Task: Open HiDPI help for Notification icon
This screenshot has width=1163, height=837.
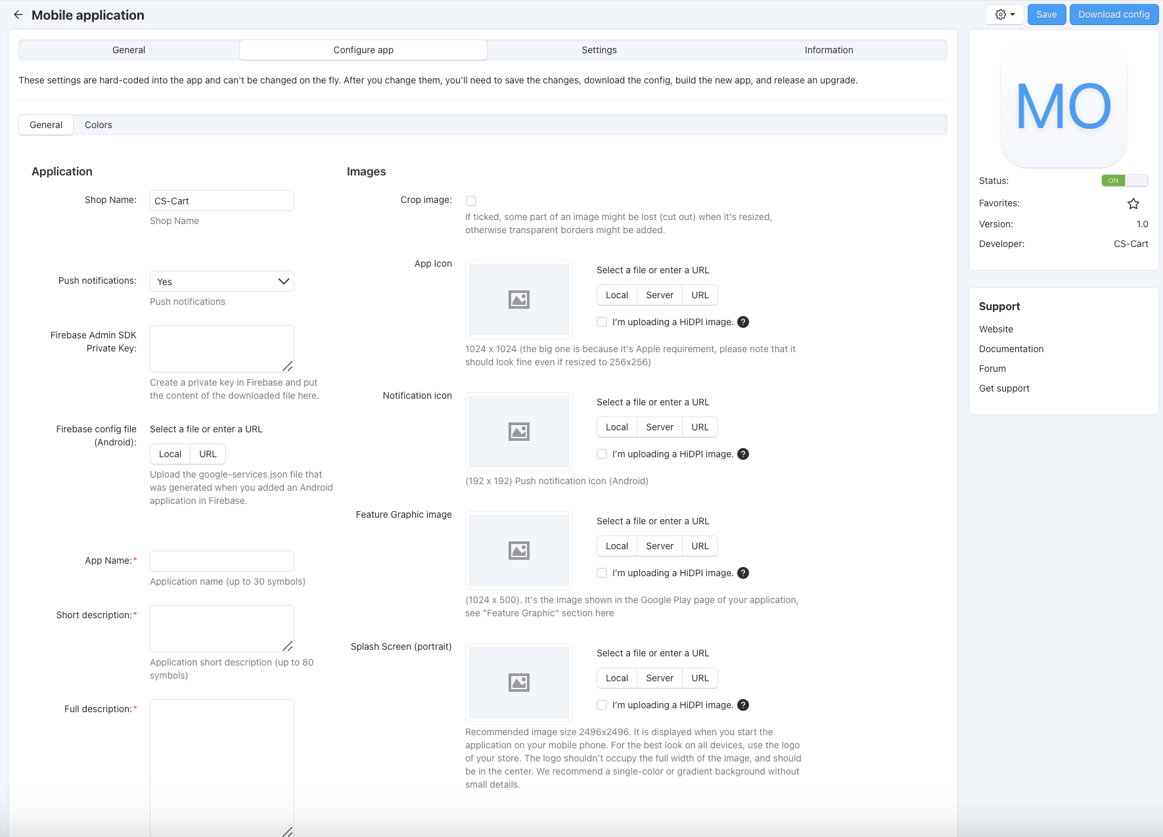Action: 743,454
